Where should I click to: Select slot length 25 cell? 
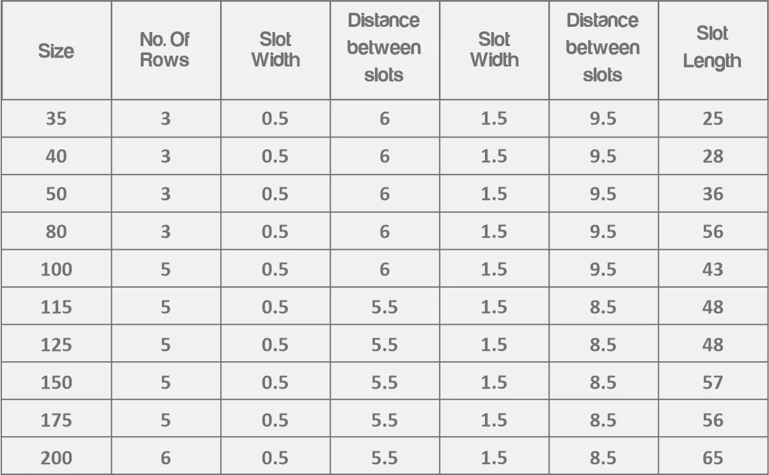713,118
